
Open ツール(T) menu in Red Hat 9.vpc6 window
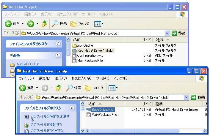[x=88, y=14]
